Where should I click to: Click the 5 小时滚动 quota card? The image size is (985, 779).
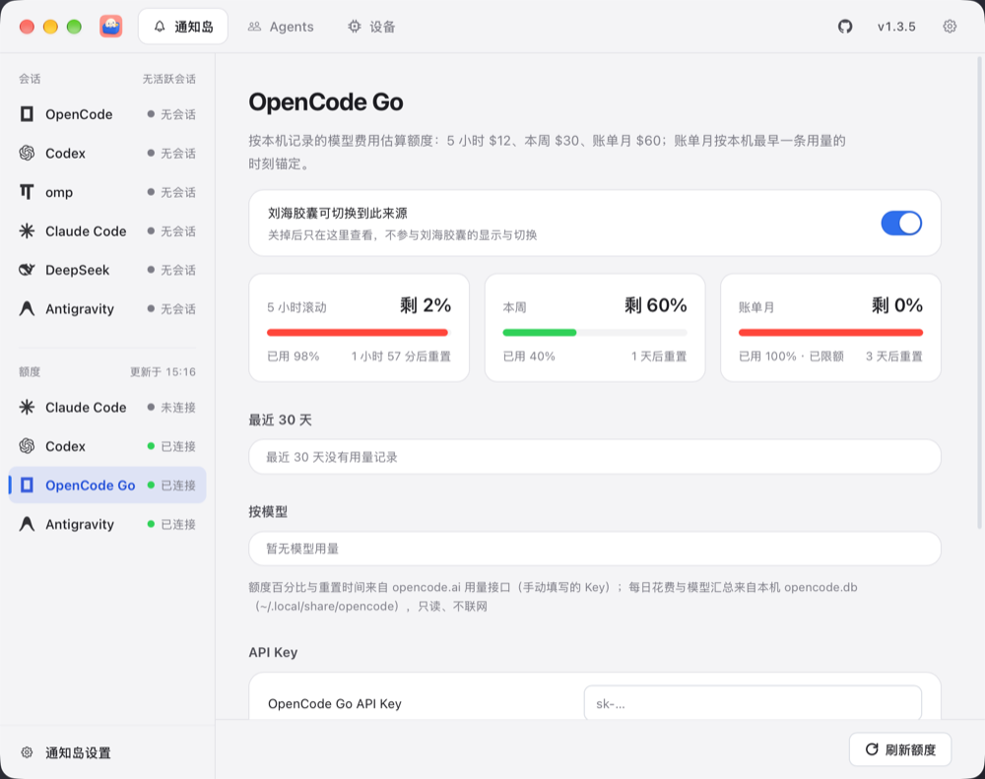[359, 327]
